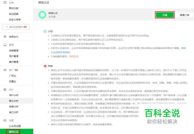The image size is (194, 134).
Task: Click 添加功能插件 dashed box
Action: pyautogui.click(x=16, y=27)
